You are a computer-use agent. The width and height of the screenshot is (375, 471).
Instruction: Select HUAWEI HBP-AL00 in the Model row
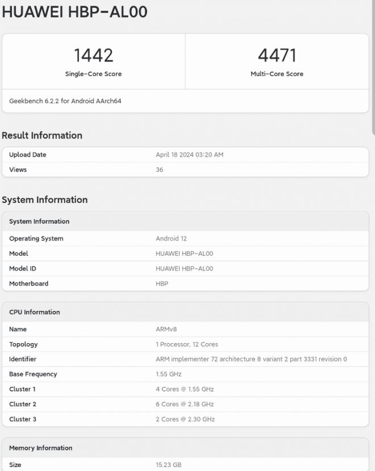185,253
